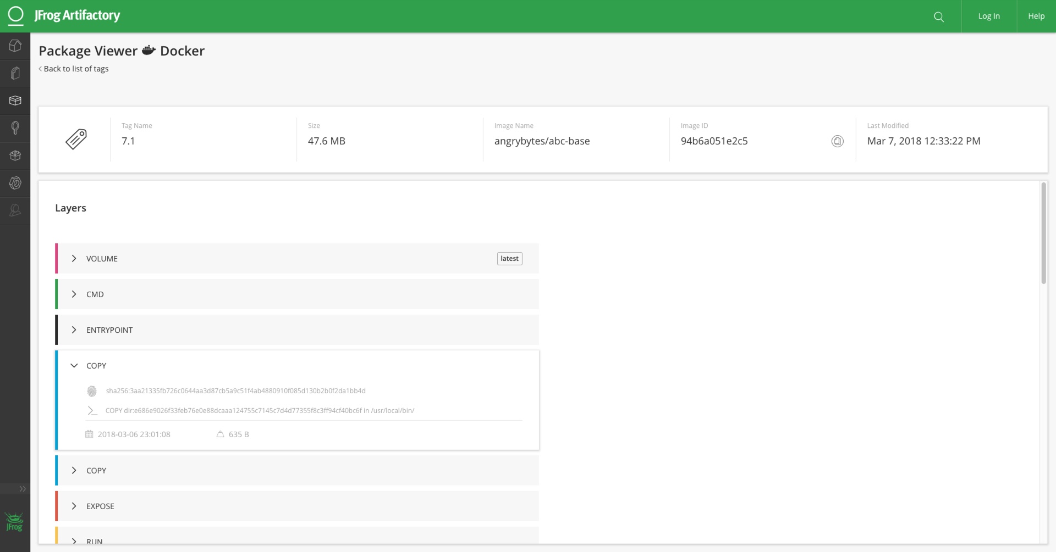This screenshot has height=552, width=1056.
Task: Open the search magnifier in the top bar
Action: [938, 16]
